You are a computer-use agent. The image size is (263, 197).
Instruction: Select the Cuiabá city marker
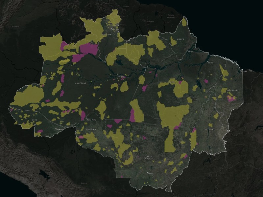[148, 172]
